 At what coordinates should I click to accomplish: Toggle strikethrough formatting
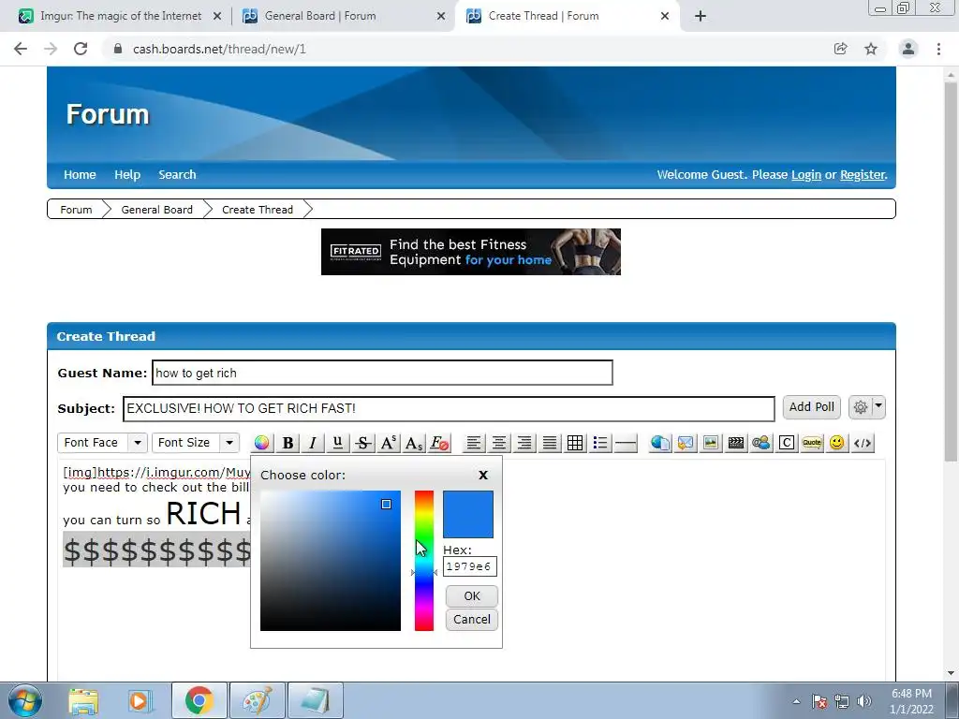(x=362, y=443)
